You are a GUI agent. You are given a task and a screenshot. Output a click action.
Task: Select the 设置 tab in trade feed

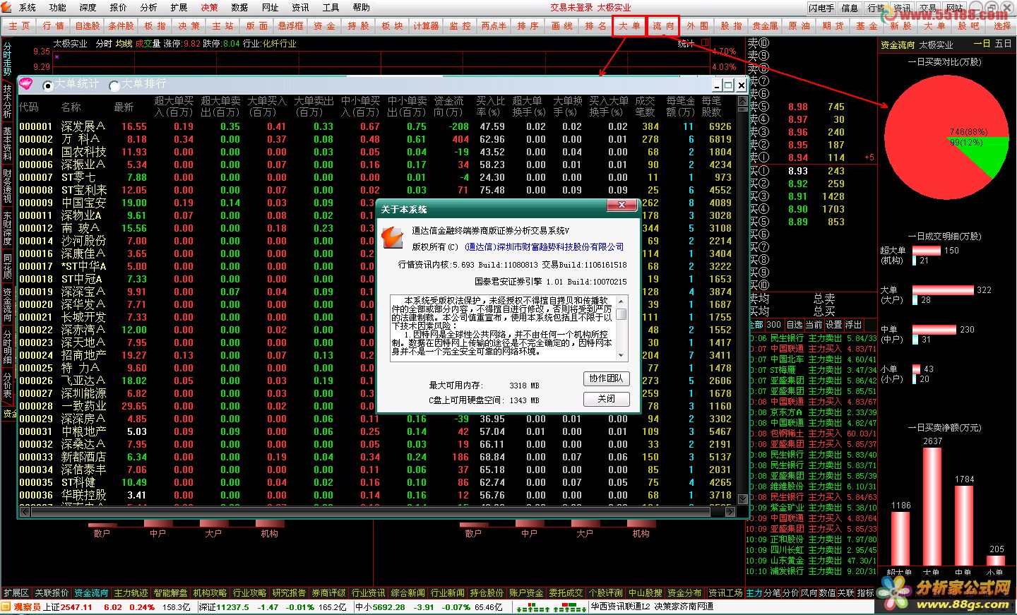pyautogui.click(x=834, y=325)
